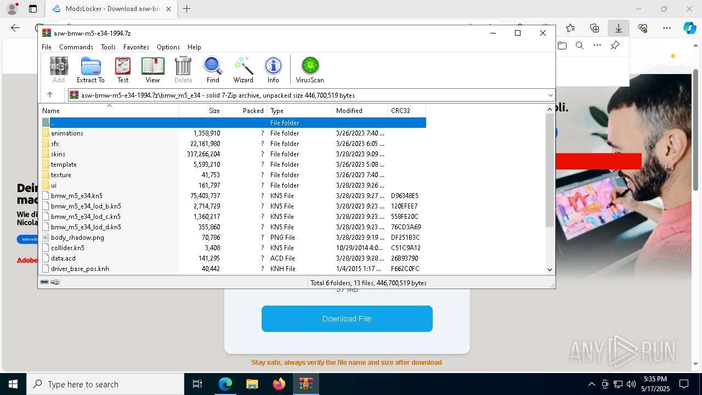Select the bmw_m5_e34.kn5 file

click(233, 195)
